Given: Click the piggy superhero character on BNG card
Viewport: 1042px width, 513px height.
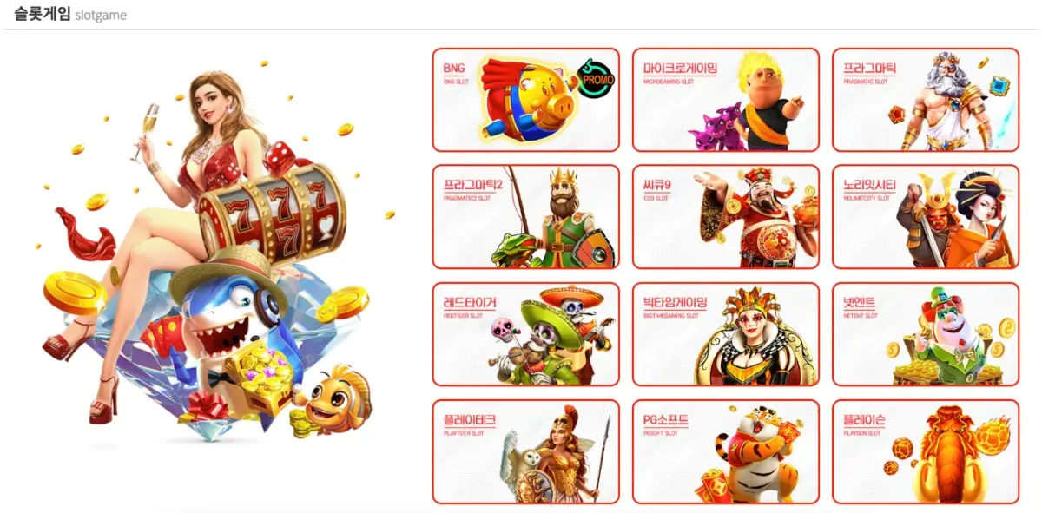Looking at the screenshot, I should 528,97.
